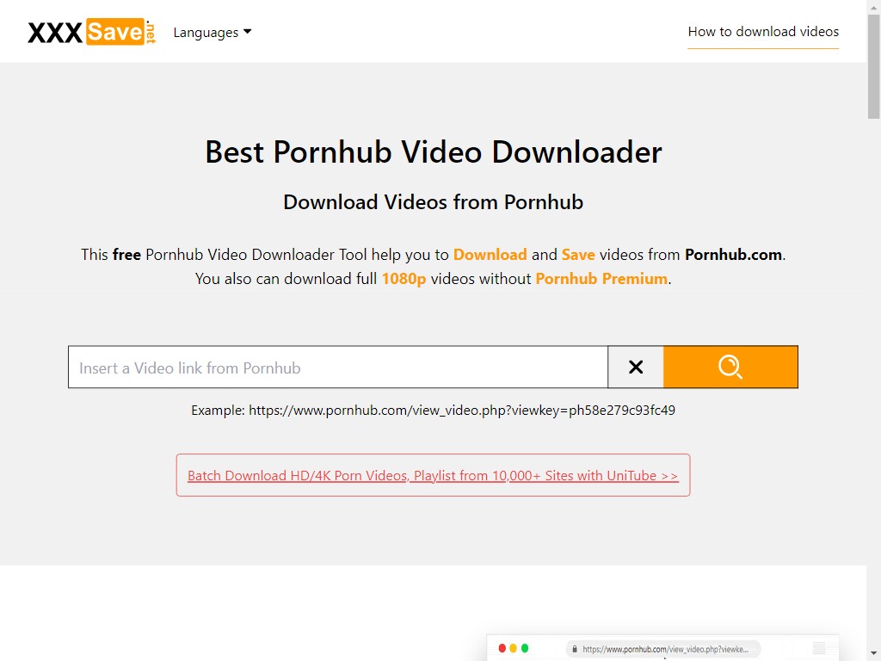Focus the Insert a Video link field
This screenshot has width=881, height=661.
point(338,368)
